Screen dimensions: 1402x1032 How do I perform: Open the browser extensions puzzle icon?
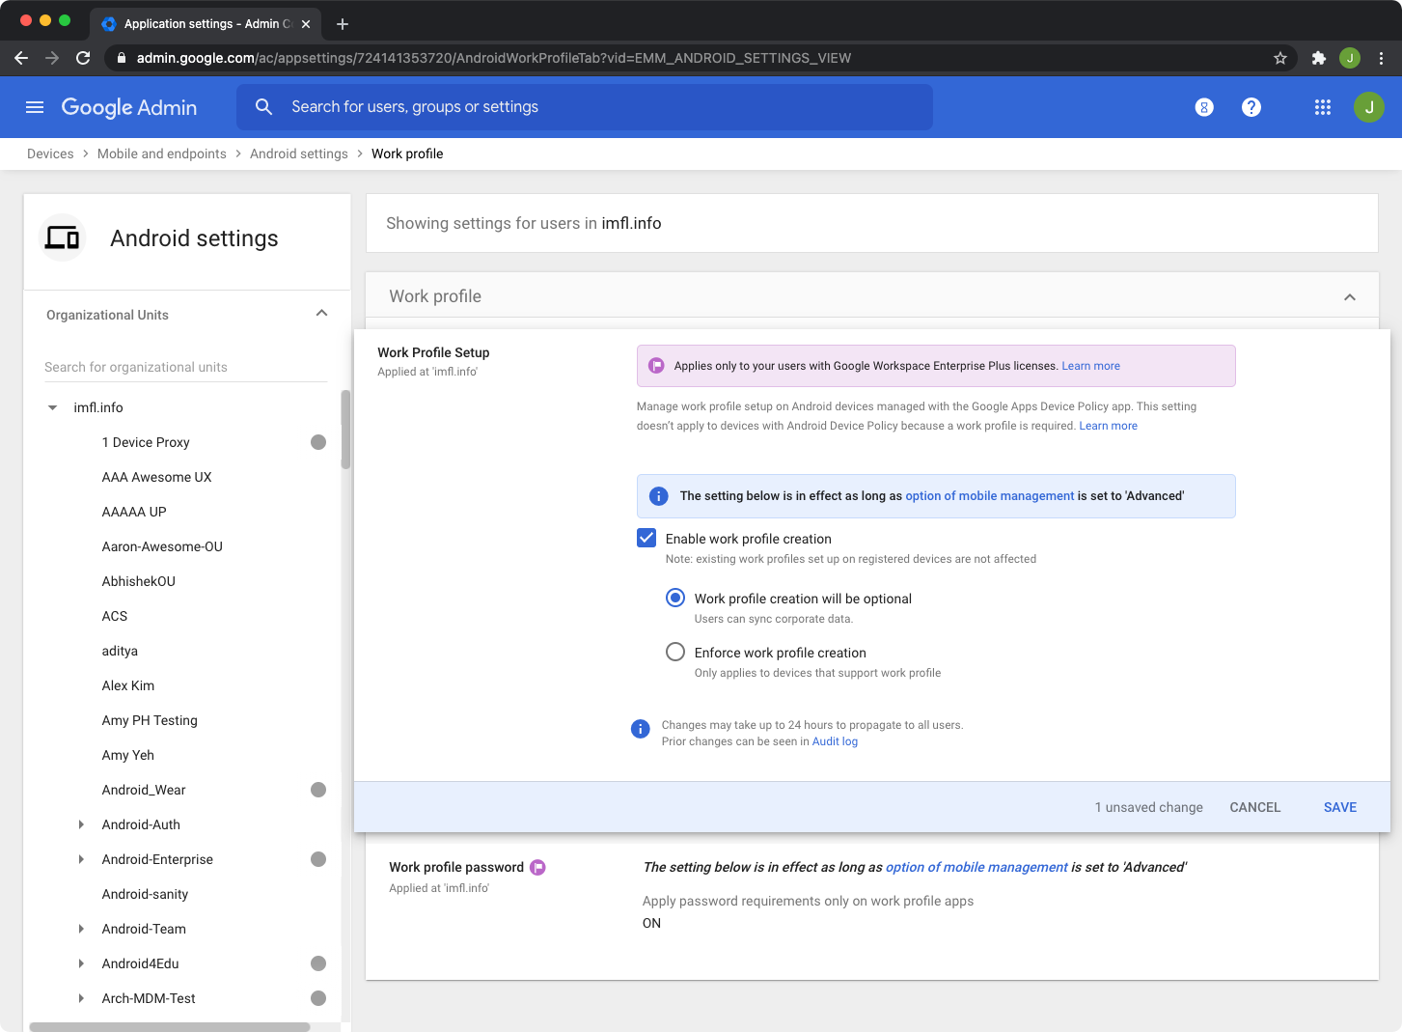click(x=1319, y=58)
